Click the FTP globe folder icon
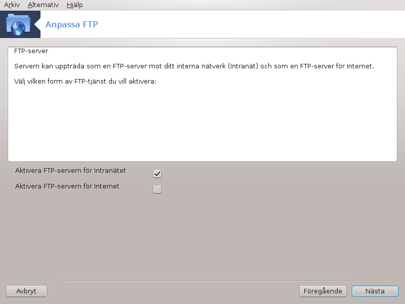The width and height of the screenshot is (405, 304). pyautogui.click(x=18, y=24)
